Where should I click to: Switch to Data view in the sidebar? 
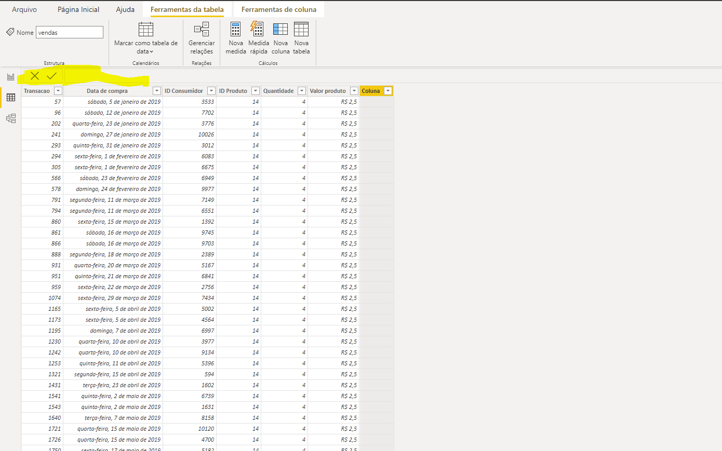pyautogui.click(x=11, y=98)
